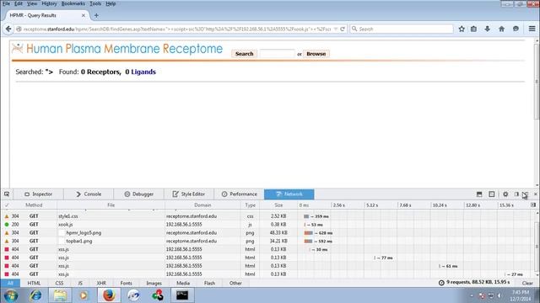Reload the current page
Image resolution: width=540 pixels, height=303 pixels.
pyautogui.click(x=343, y=29)
